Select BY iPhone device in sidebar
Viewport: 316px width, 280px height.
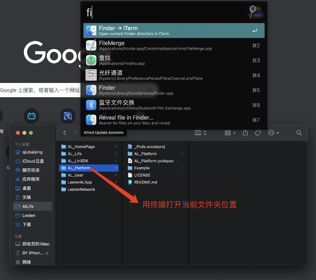(x=32, y=253)
